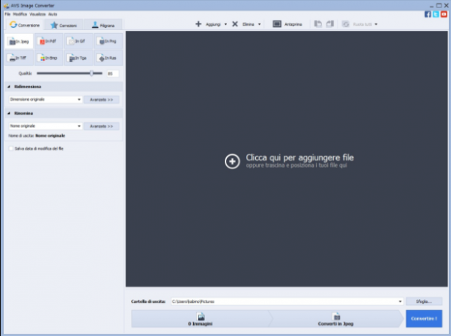This screenshot has height=336, width=451.
Task: Click the circular plus add-file icon
Action: (232, 161)
